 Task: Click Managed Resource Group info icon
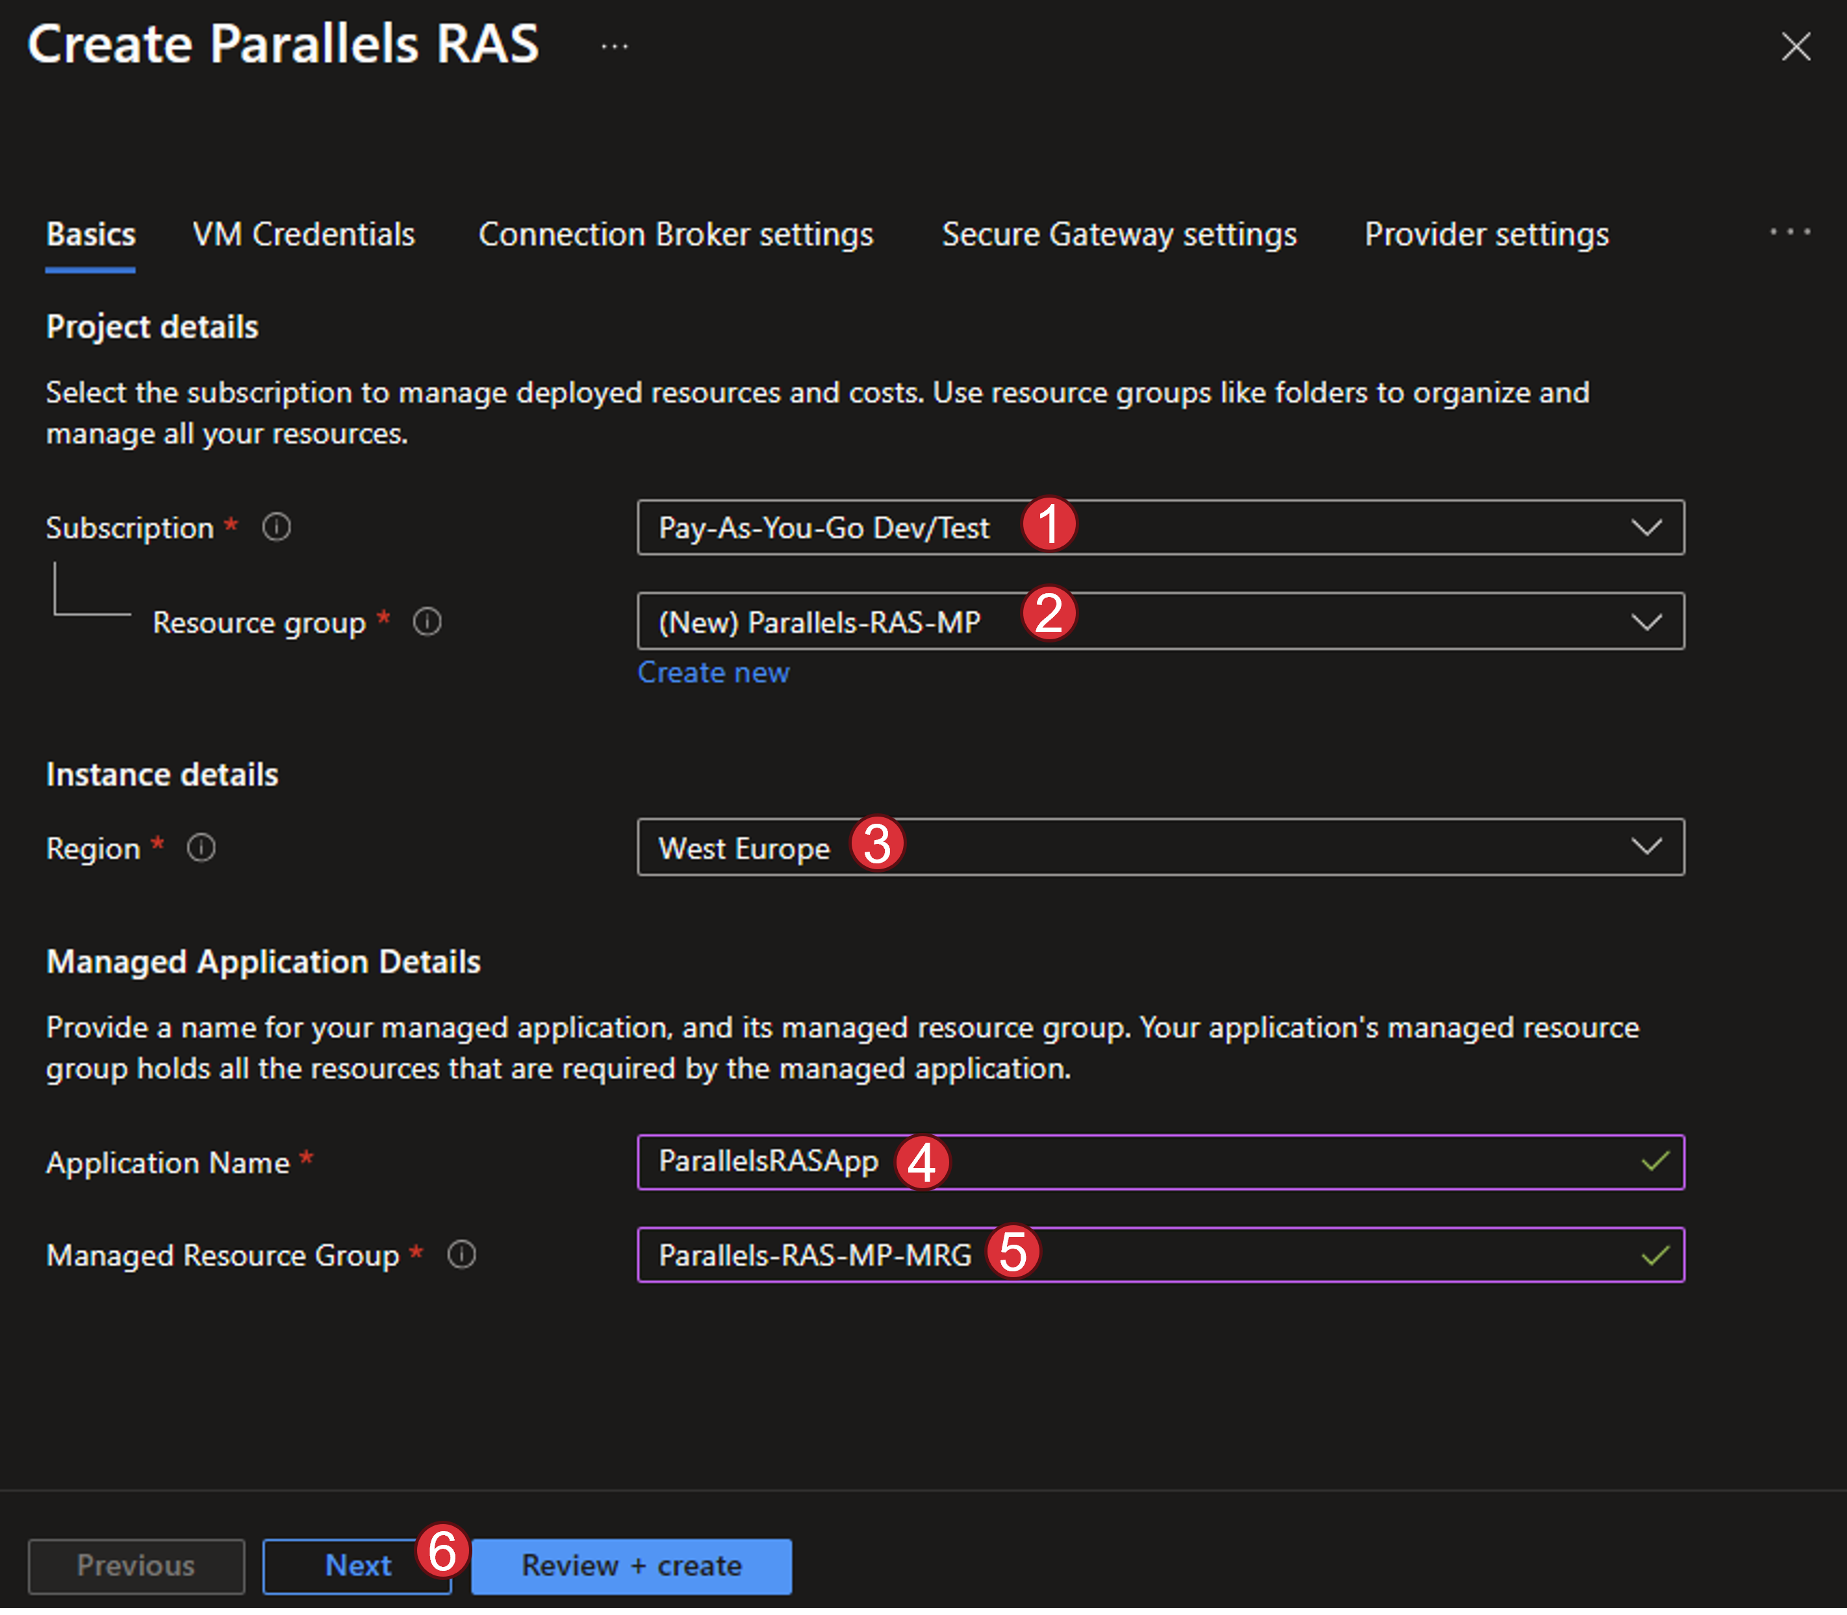pyautogui.click(x=461, y=1254)
